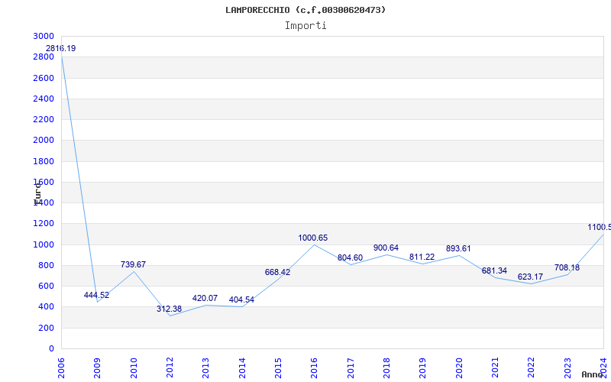Viewport: 611px width, 382px height.
Task: Click x-axis year 2006
Action: [61, 367]
